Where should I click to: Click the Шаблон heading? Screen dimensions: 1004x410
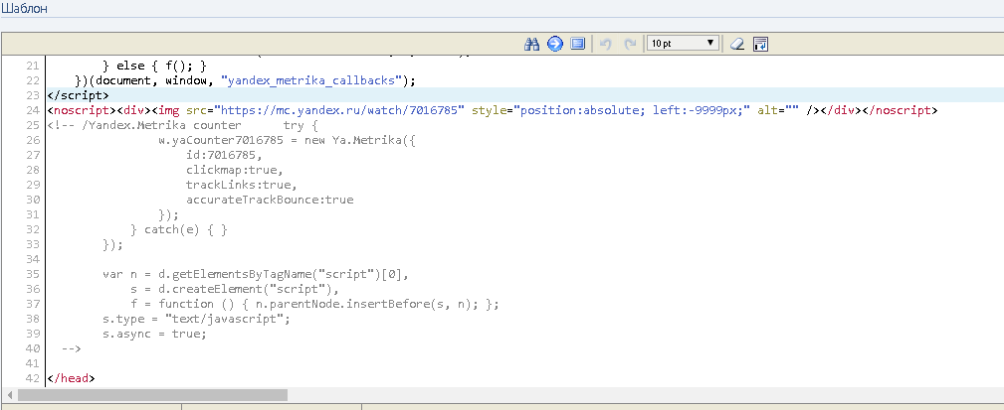point(24,9)
